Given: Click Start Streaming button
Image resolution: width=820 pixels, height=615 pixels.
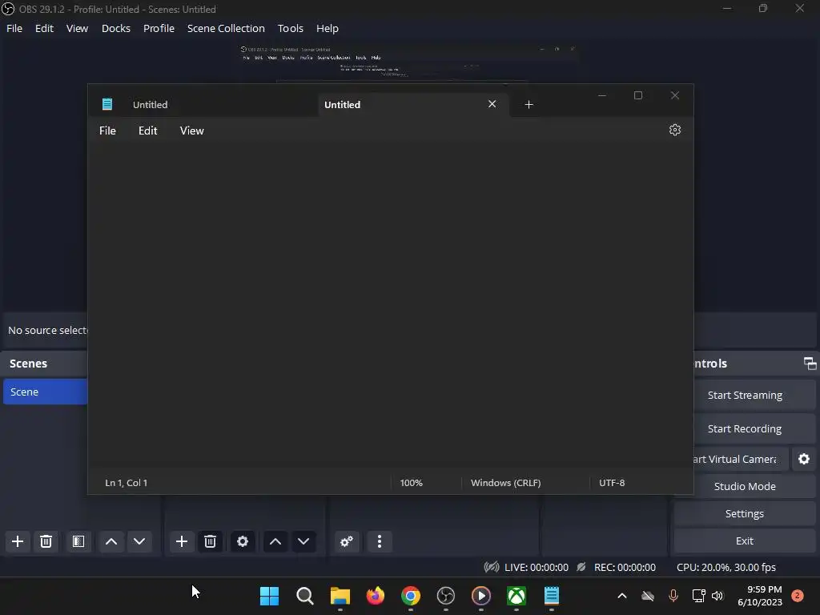Looking at the screenshot, I should pyautogui.click(x=745, y=396).
